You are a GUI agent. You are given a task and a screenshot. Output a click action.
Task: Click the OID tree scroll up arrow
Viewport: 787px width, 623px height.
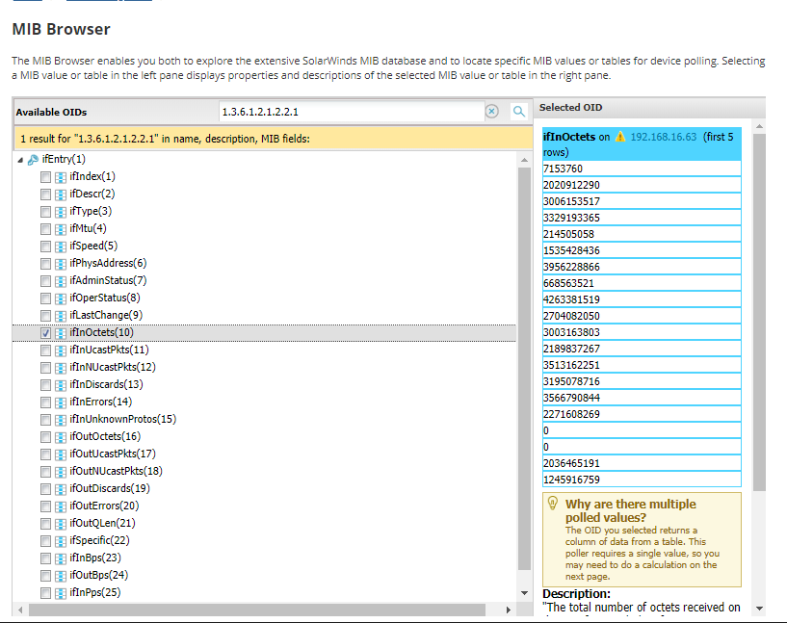(524, 160)
